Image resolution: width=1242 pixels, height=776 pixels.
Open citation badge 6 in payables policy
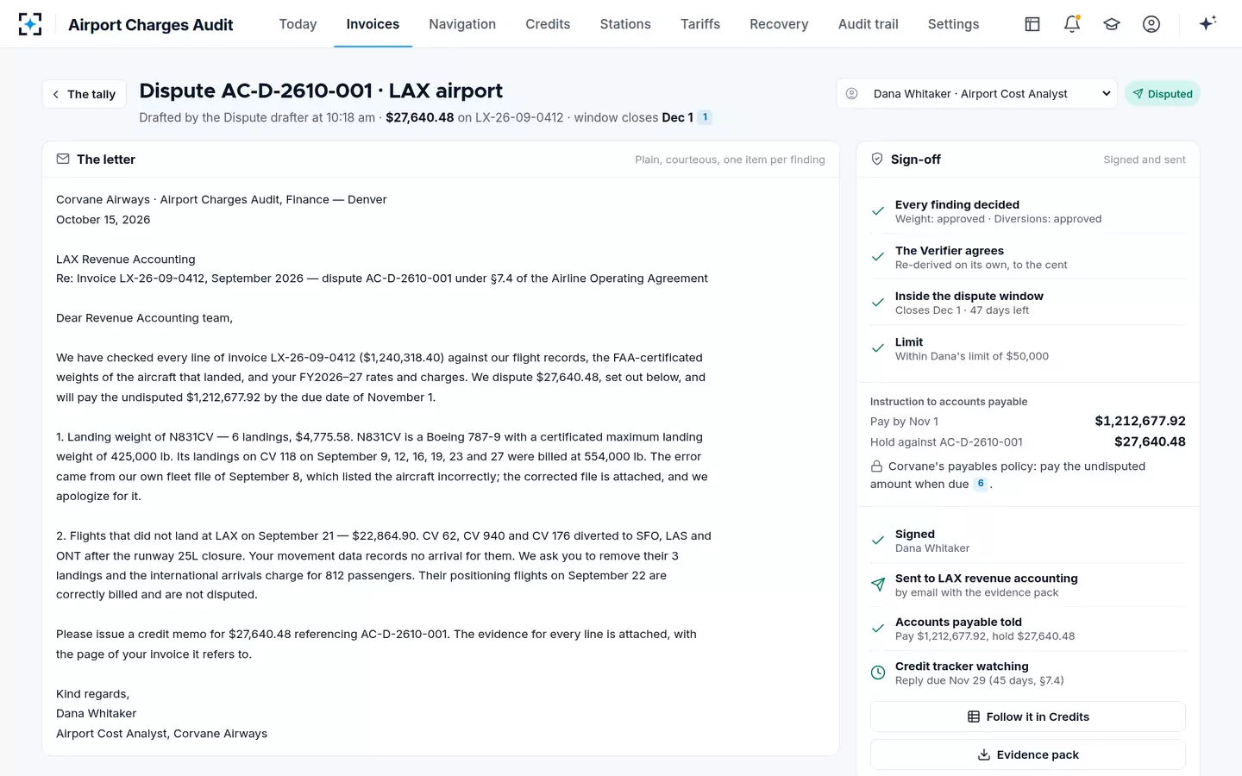click(x=981, y=484)
